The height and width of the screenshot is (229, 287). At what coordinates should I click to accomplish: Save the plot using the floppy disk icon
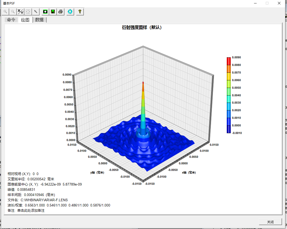tap(53, 12)
